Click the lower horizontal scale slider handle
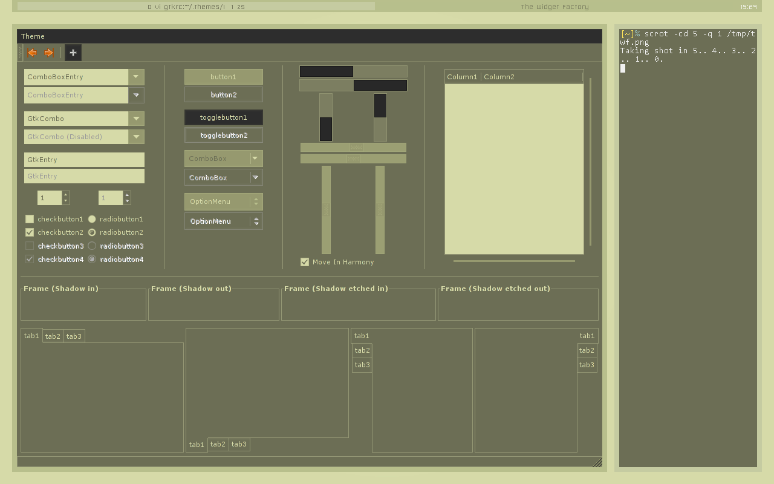 (354, 159)
